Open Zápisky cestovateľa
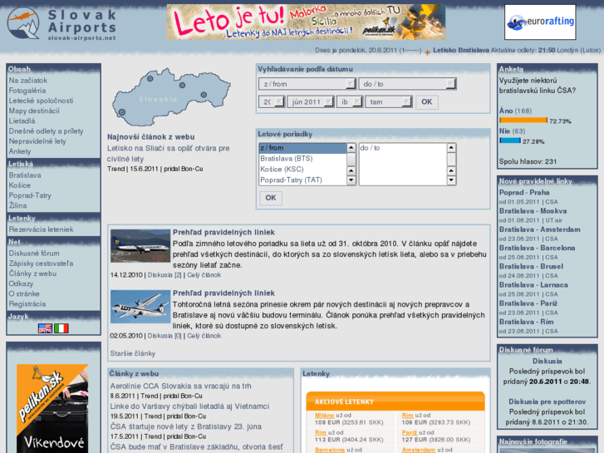The image size is (604, 453). [41, 263]
